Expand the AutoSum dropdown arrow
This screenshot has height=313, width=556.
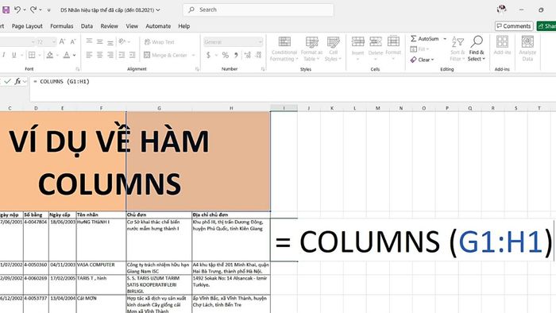tap(445, 39)
